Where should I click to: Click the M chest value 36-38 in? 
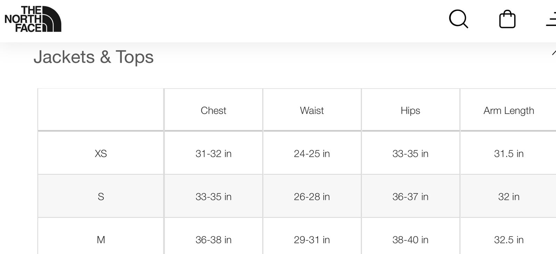click(x=213, y=239)
